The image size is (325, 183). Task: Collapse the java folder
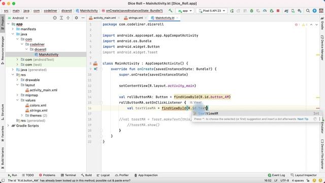(x=13, y=34)
